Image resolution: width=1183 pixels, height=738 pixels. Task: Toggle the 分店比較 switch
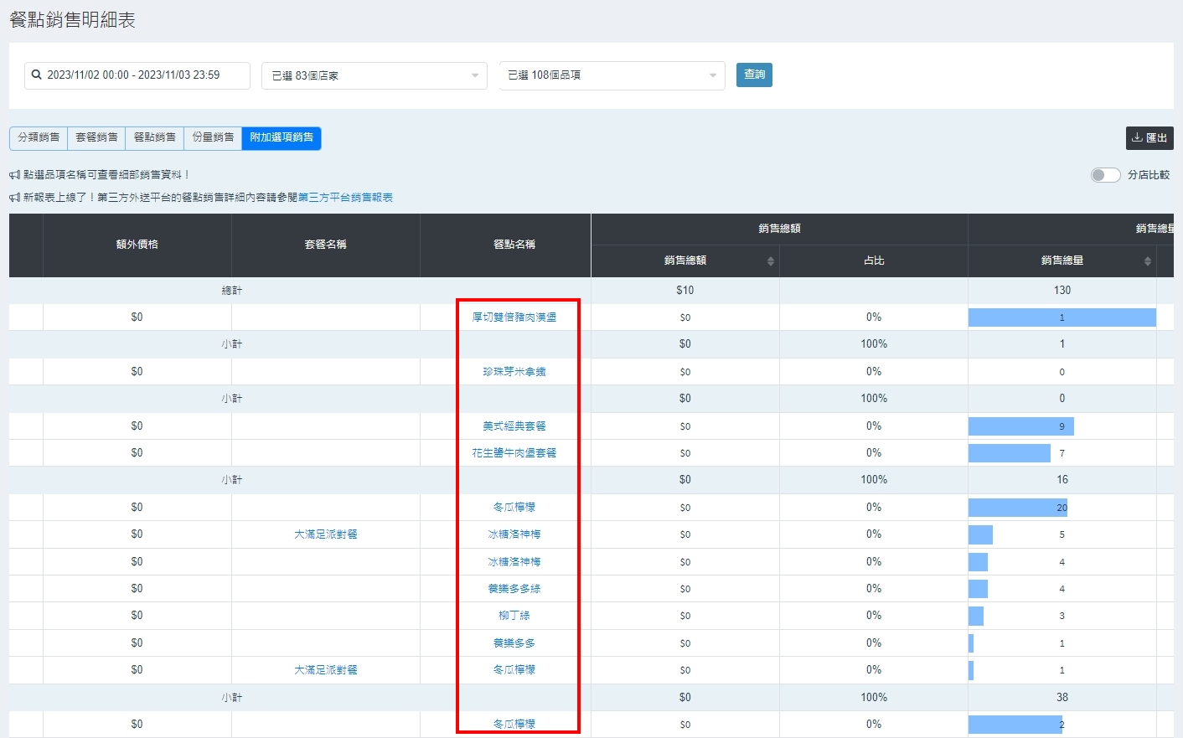[1105, 175]
